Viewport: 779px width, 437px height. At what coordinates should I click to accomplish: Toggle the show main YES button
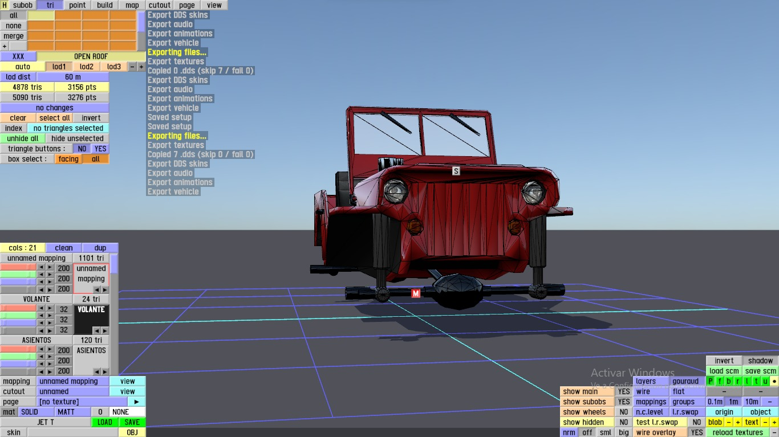tap(624, 391)
